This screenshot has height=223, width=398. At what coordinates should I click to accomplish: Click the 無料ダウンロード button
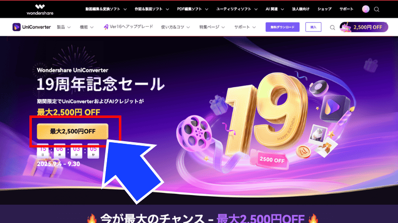coord(283,27)
